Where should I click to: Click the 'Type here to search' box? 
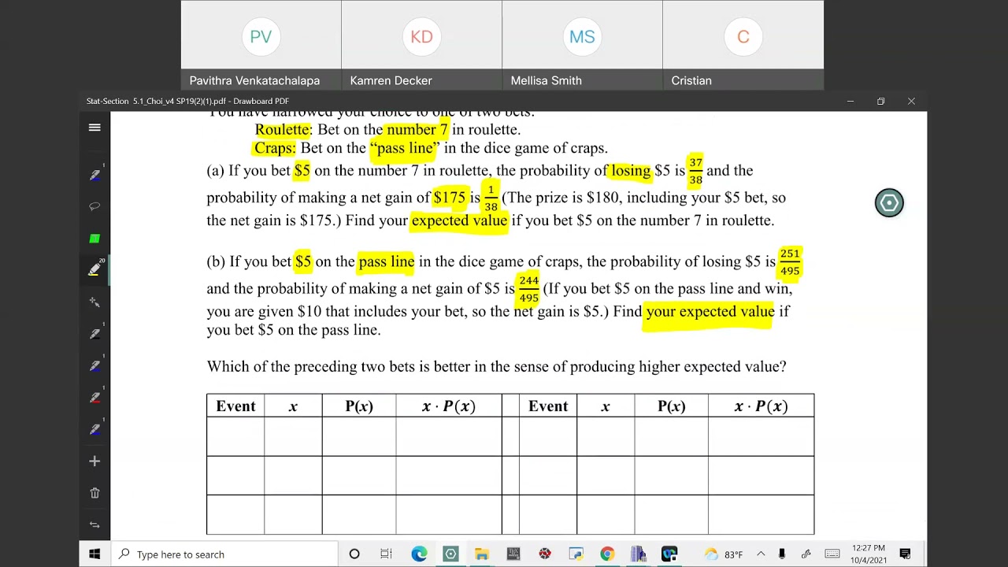[x=224, y=554]
